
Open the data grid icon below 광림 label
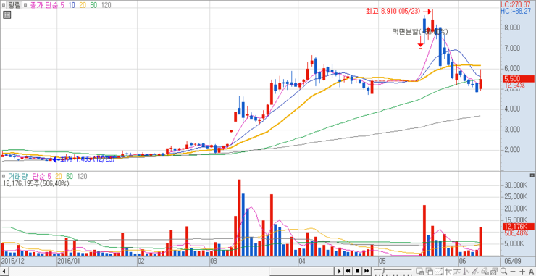click(7, 14)
